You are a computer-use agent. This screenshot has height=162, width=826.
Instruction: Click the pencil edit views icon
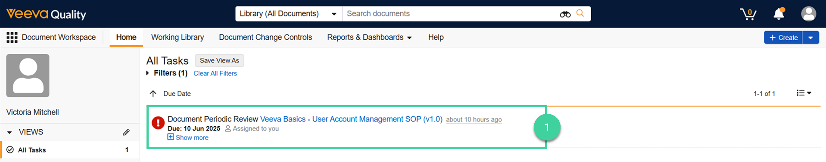coord(126,132)
